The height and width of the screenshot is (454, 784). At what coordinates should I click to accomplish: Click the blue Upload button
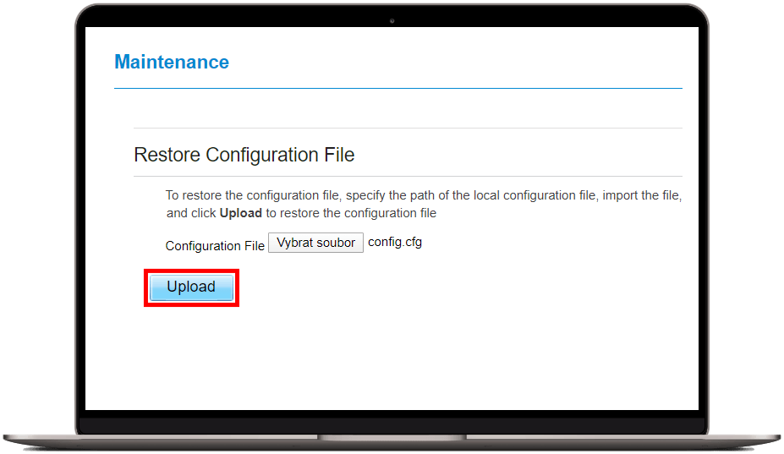point(191,287)
